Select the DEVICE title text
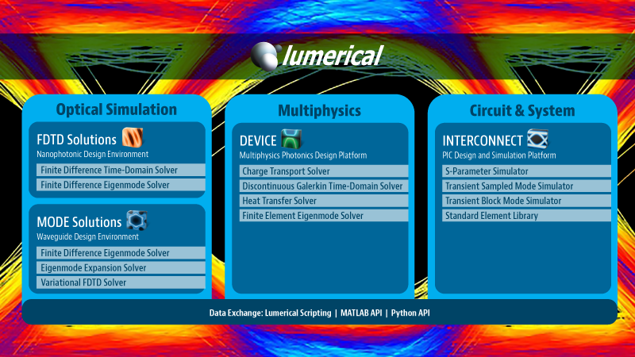This screenshot has height=357, width=635. click(258, 141)
